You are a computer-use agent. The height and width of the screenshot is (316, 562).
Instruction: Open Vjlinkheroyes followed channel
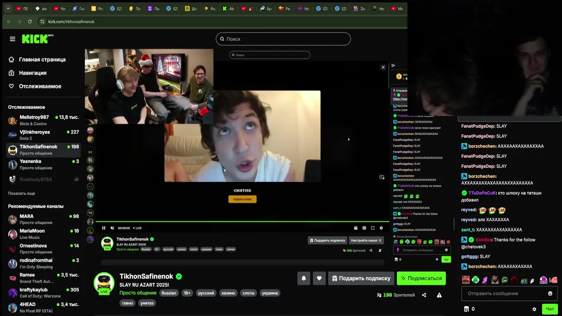[43, 135]
